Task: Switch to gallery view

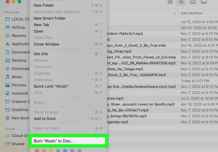Action: click(x=204, y=2)
